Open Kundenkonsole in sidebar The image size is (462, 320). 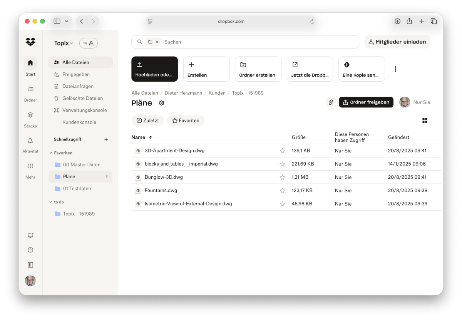click(x=79, y=122)
